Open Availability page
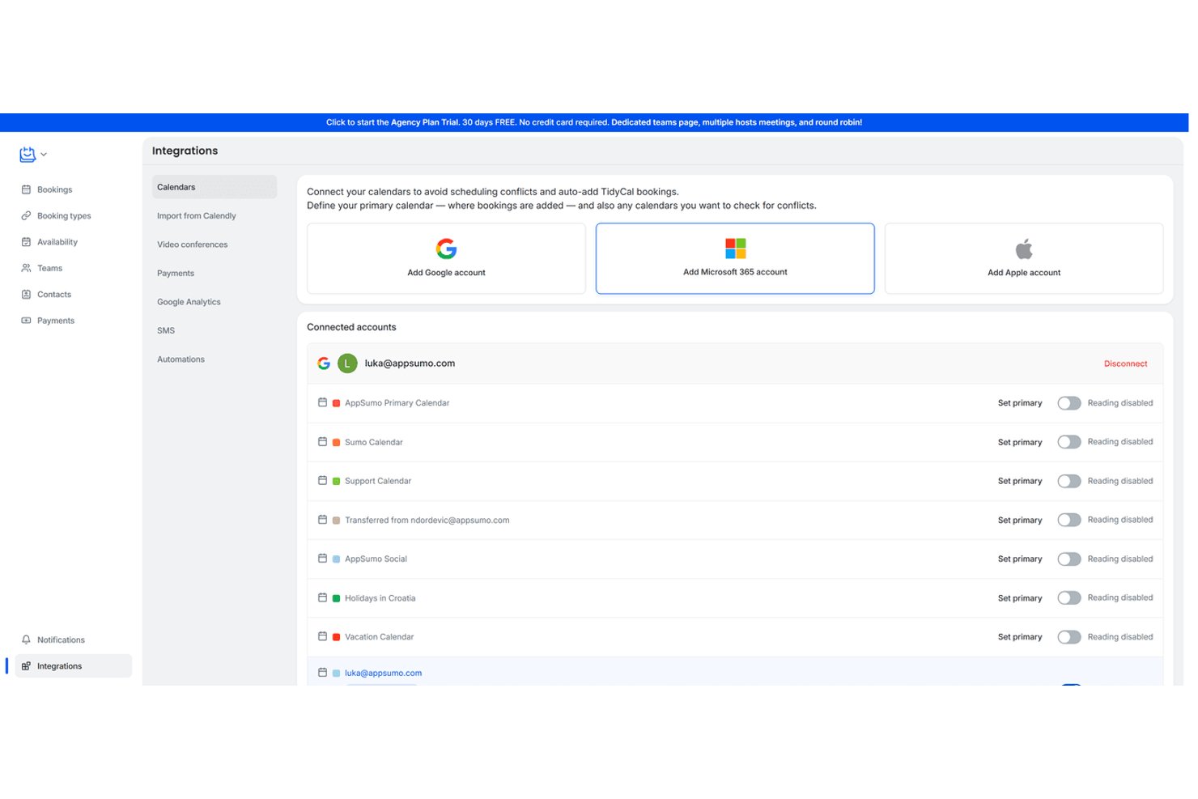 click(x=57, y=242)
